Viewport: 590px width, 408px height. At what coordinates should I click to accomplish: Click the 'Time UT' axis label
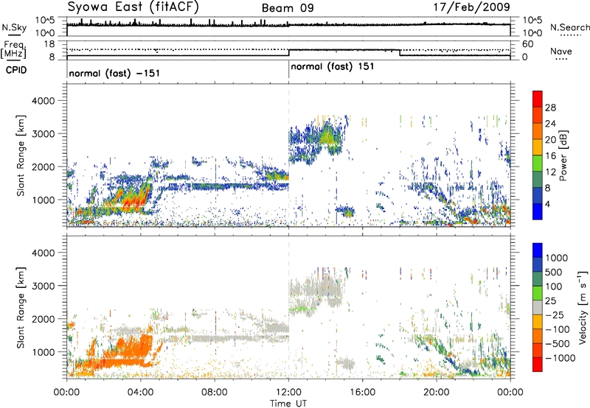pos(288,404)
